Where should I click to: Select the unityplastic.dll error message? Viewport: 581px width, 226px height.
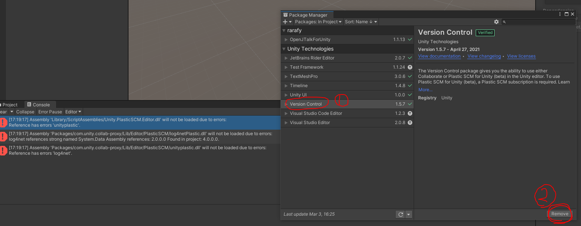pos(140,151)
